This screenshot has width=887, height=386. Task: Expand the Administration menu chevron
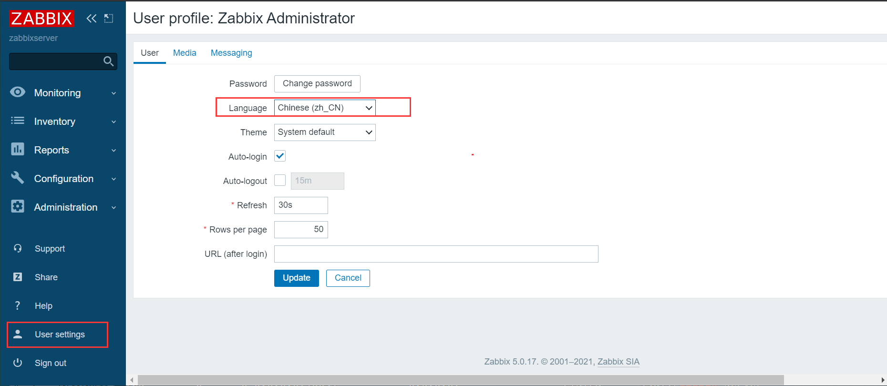113,208
